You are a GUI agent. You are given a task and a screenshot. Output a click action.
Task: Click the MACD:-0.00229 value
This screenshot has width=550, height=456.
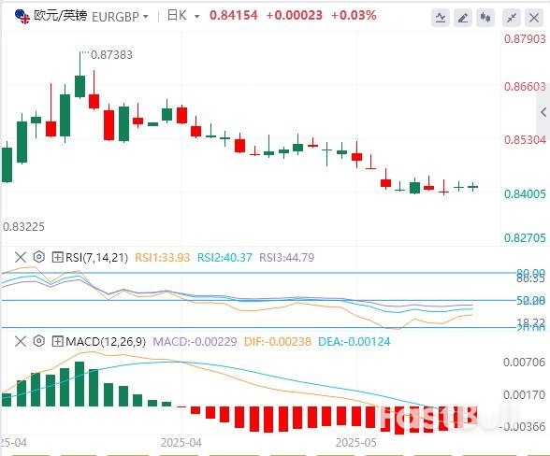195,341
